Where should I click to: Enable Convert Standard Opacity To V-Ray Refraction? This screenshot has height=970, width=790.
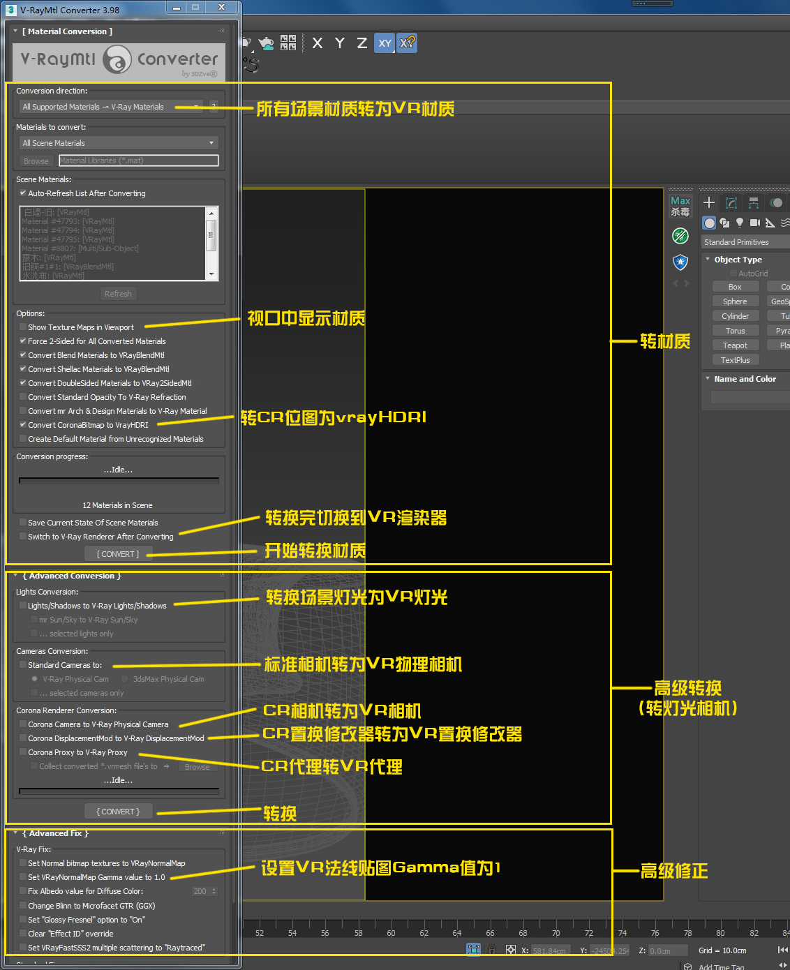coord(23,397)
